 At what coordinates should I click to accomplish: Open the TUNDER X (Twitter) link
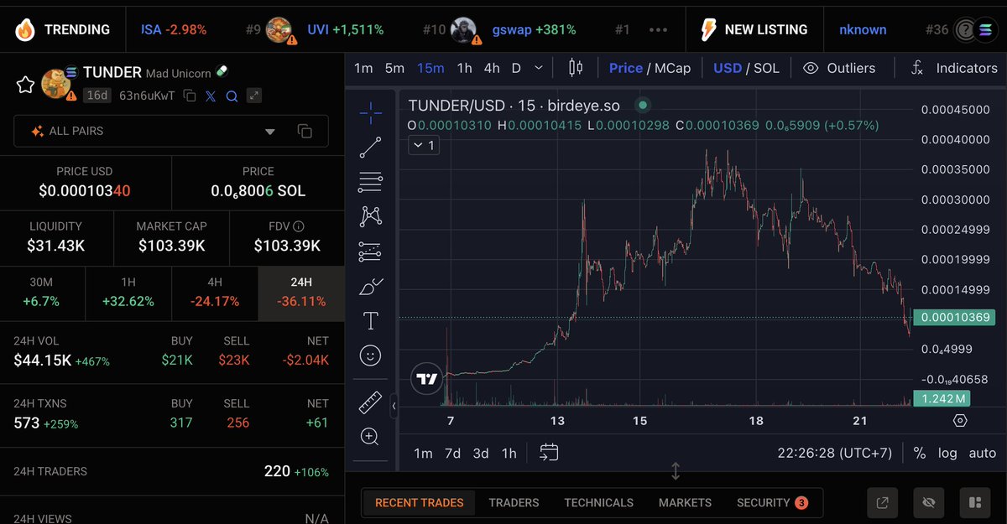coord(211,96)
